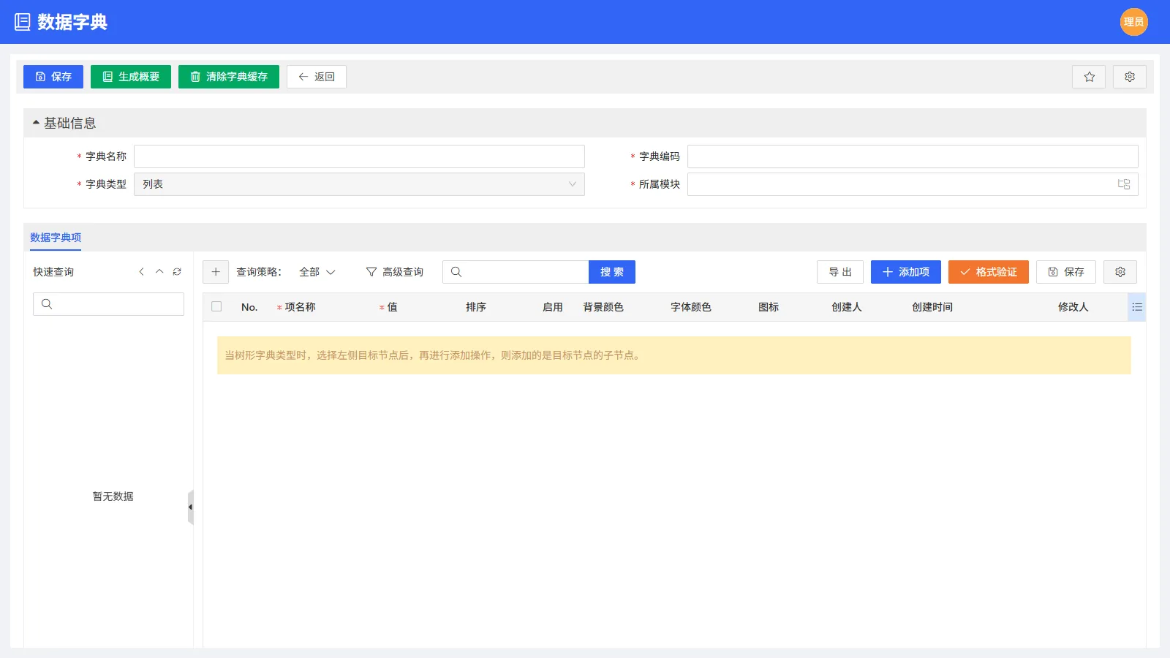Focus the 字典编码 input field
1170x658 pixels.
[913, 156]
